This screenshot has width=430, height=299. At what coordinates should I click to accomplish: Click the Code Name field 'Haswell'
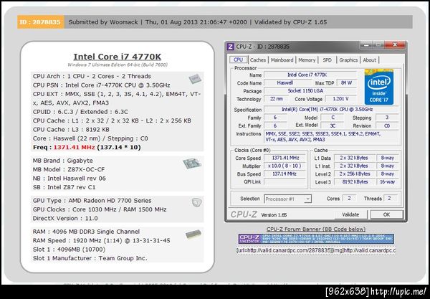(x=288, y=83)
